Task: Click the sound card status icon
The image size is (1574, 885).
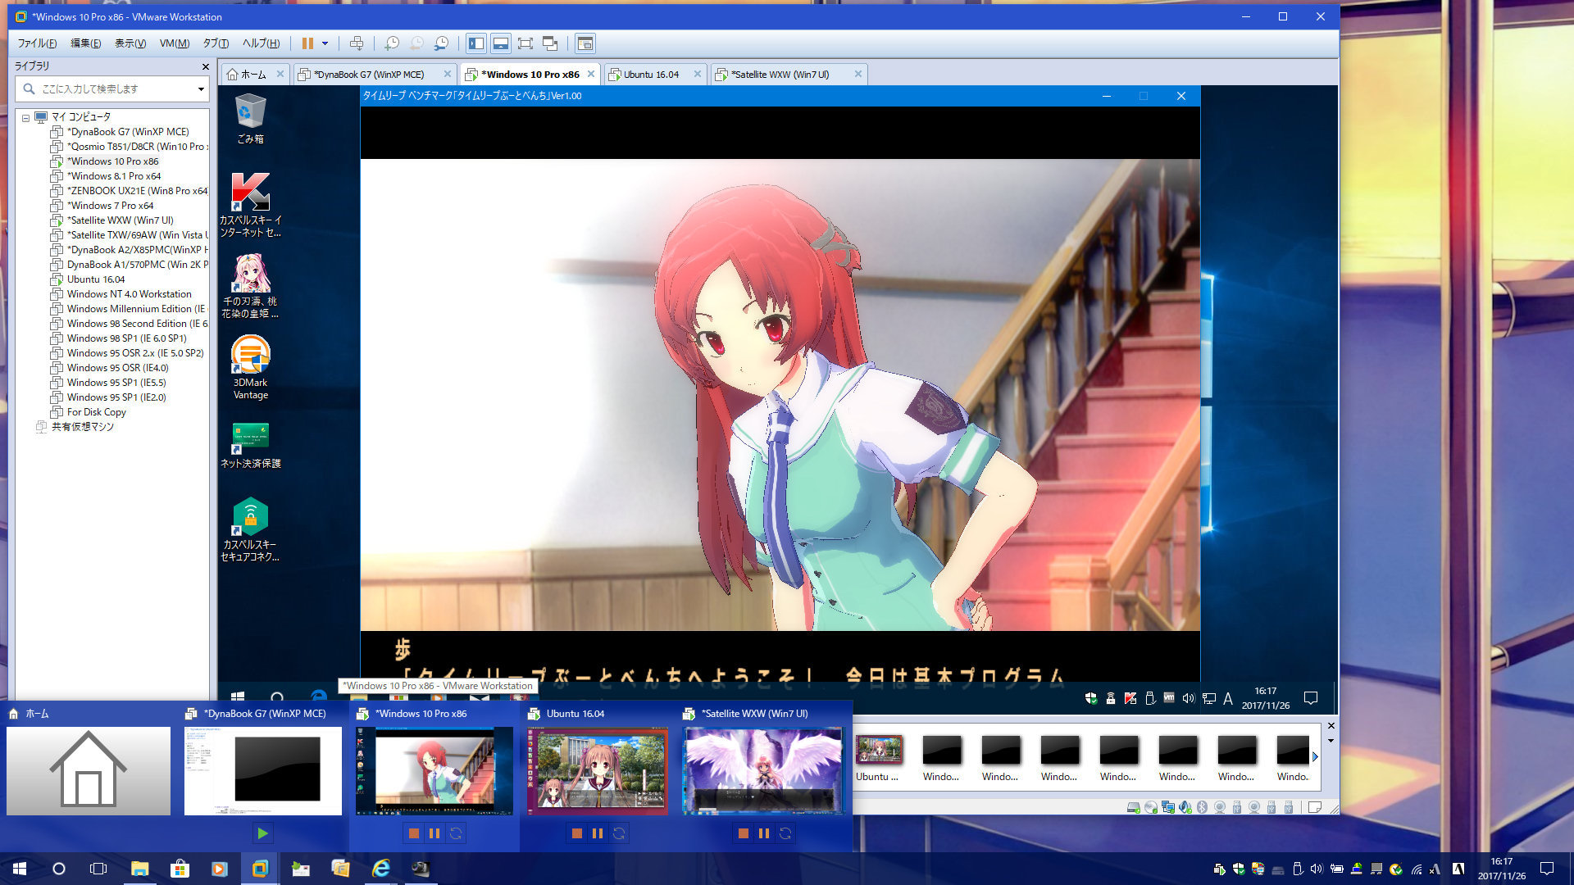Action: pyautogui.click(x=1185, y=808)
